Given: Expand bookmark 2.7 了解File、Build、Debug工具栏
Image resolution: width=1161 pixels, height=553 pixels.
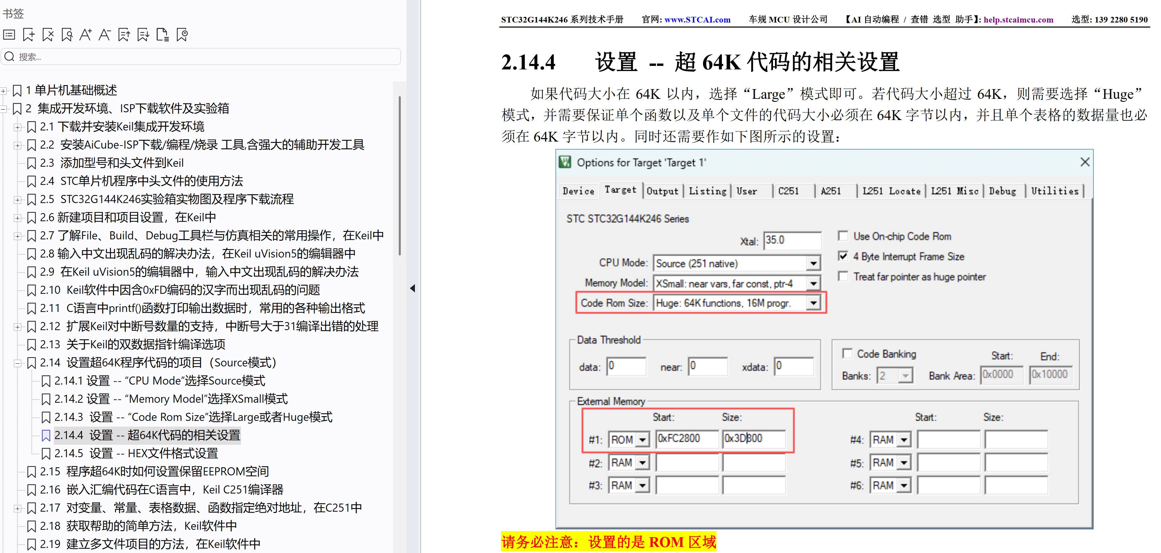Looking at the screenshot, I should pyautogui.click(x=17, y=236).
